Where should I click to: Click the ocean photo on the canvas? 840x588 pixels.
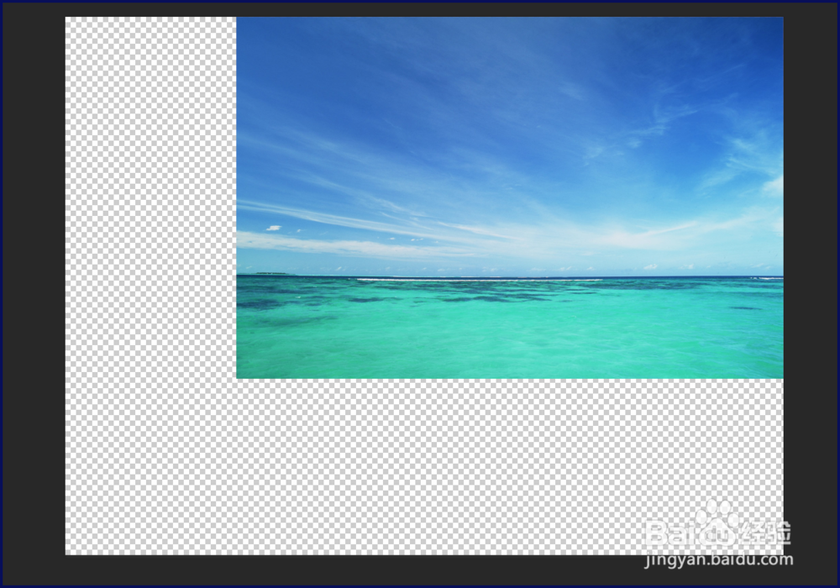[x=510, y=197]
